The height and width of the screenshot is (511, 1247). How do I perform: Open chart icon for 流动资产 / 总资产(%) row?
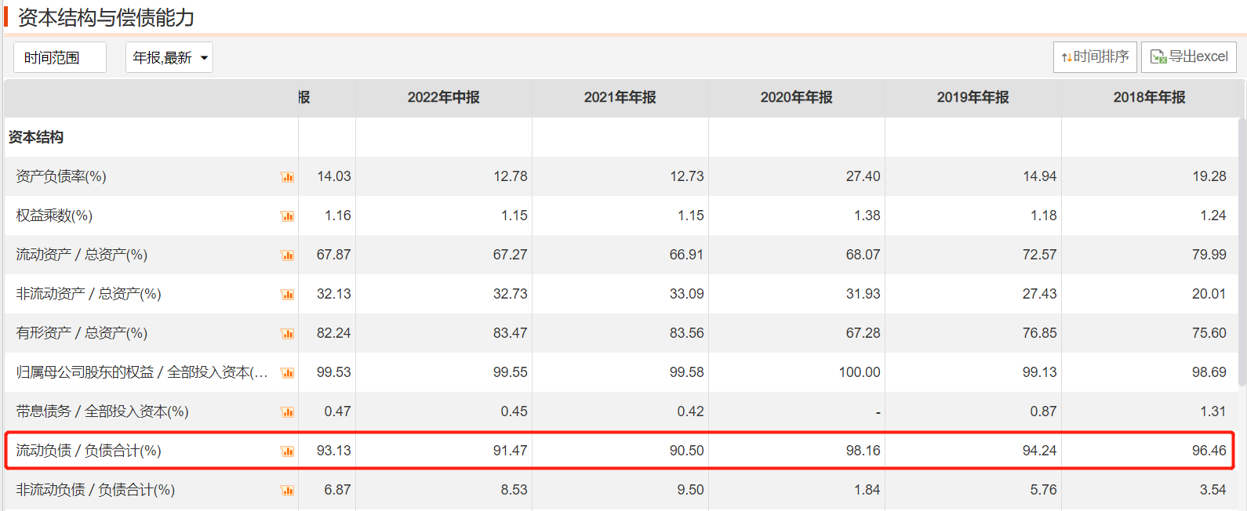click(288, 255)
